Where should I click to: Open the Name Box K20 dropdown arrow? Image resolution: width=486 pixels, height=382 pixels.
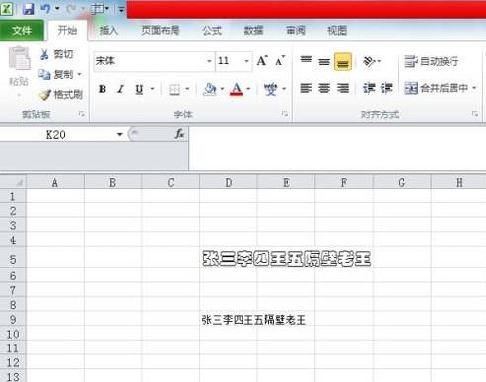120,134
